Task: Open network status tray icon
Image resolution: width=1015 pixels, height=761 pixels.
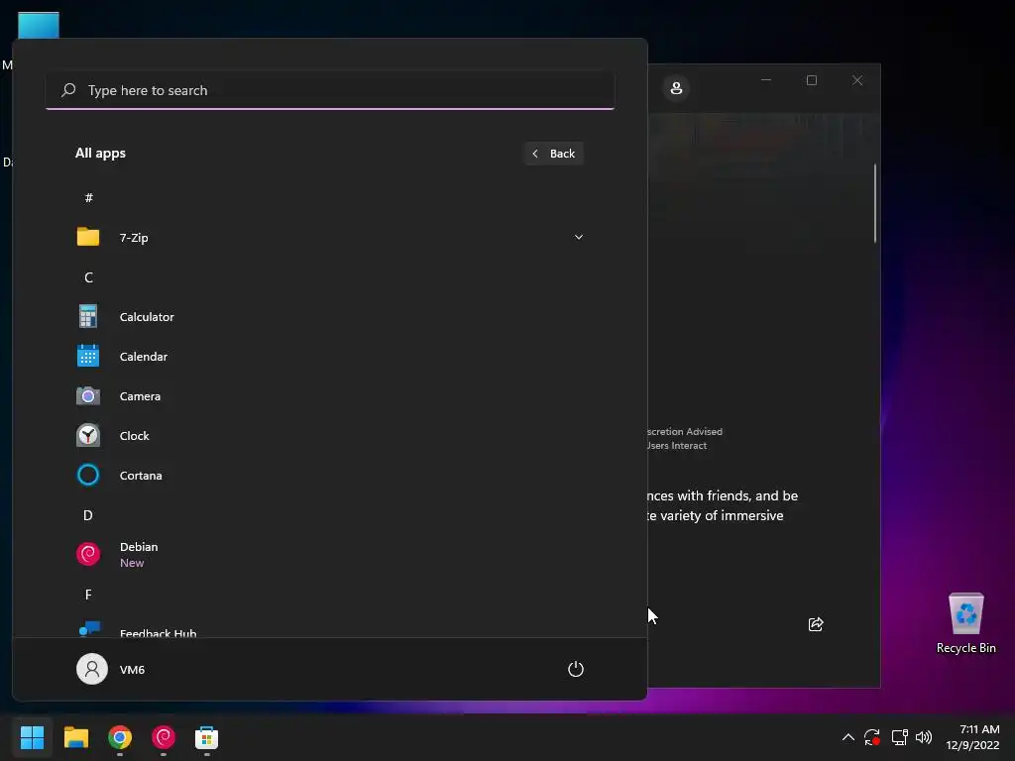Action: click(x=899, y=737)
